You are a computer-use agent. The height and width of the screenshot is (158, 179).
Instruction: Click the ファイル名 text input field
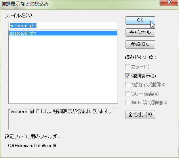point(63,25)
